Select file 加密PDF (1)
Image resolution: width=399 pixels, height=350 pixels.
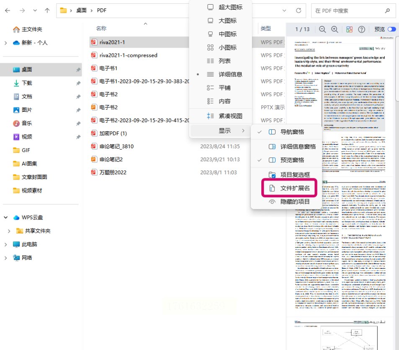[113, 134]
